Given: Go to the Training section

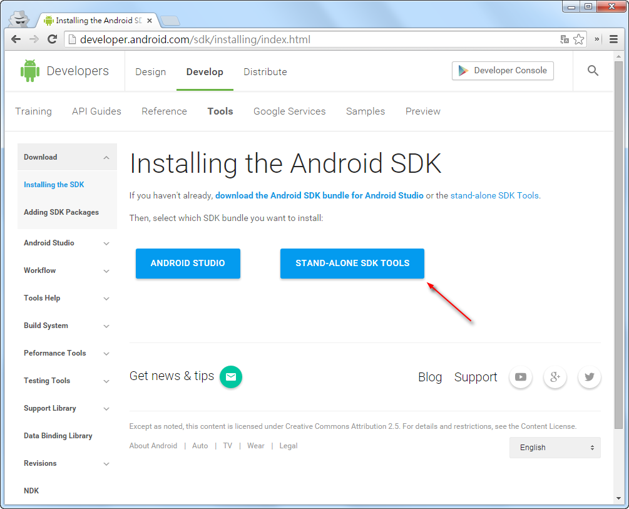Looking at the screenshot, I should pos(33,111).
